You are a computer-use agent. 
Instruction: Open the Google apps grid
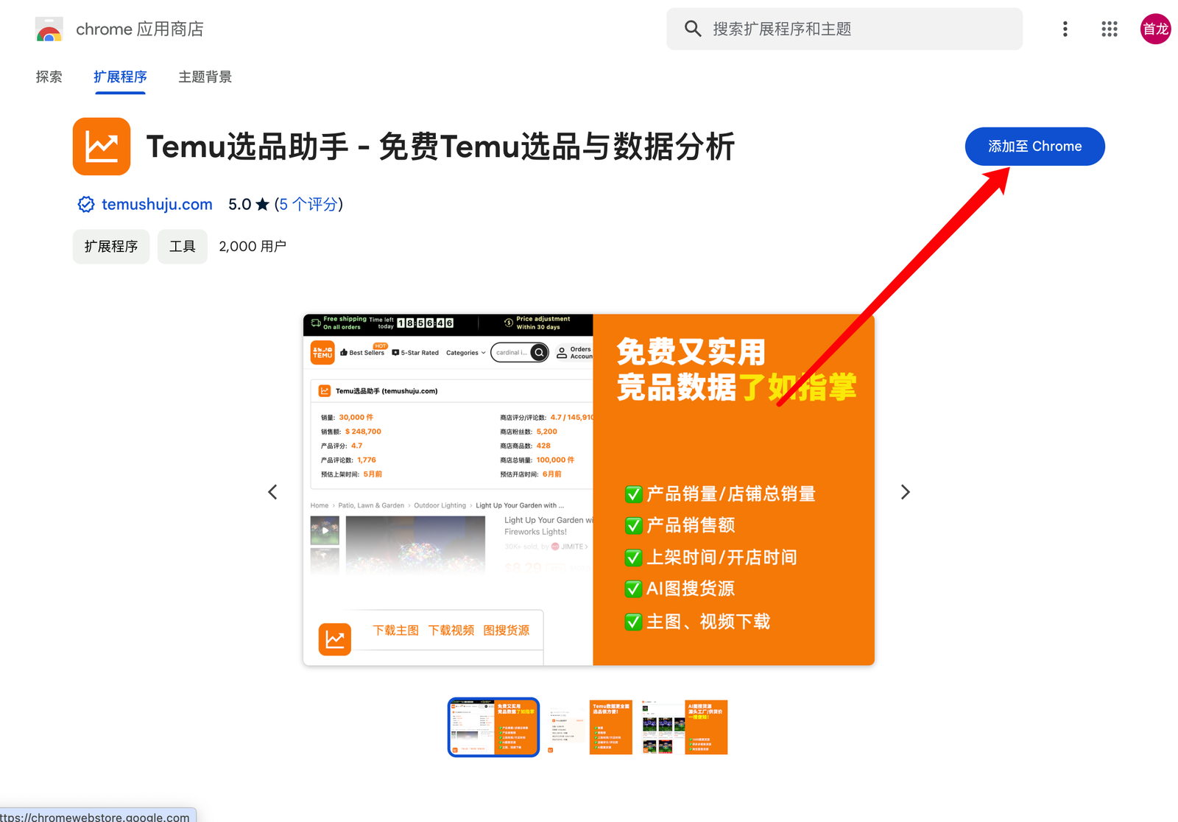(1109, 29)
